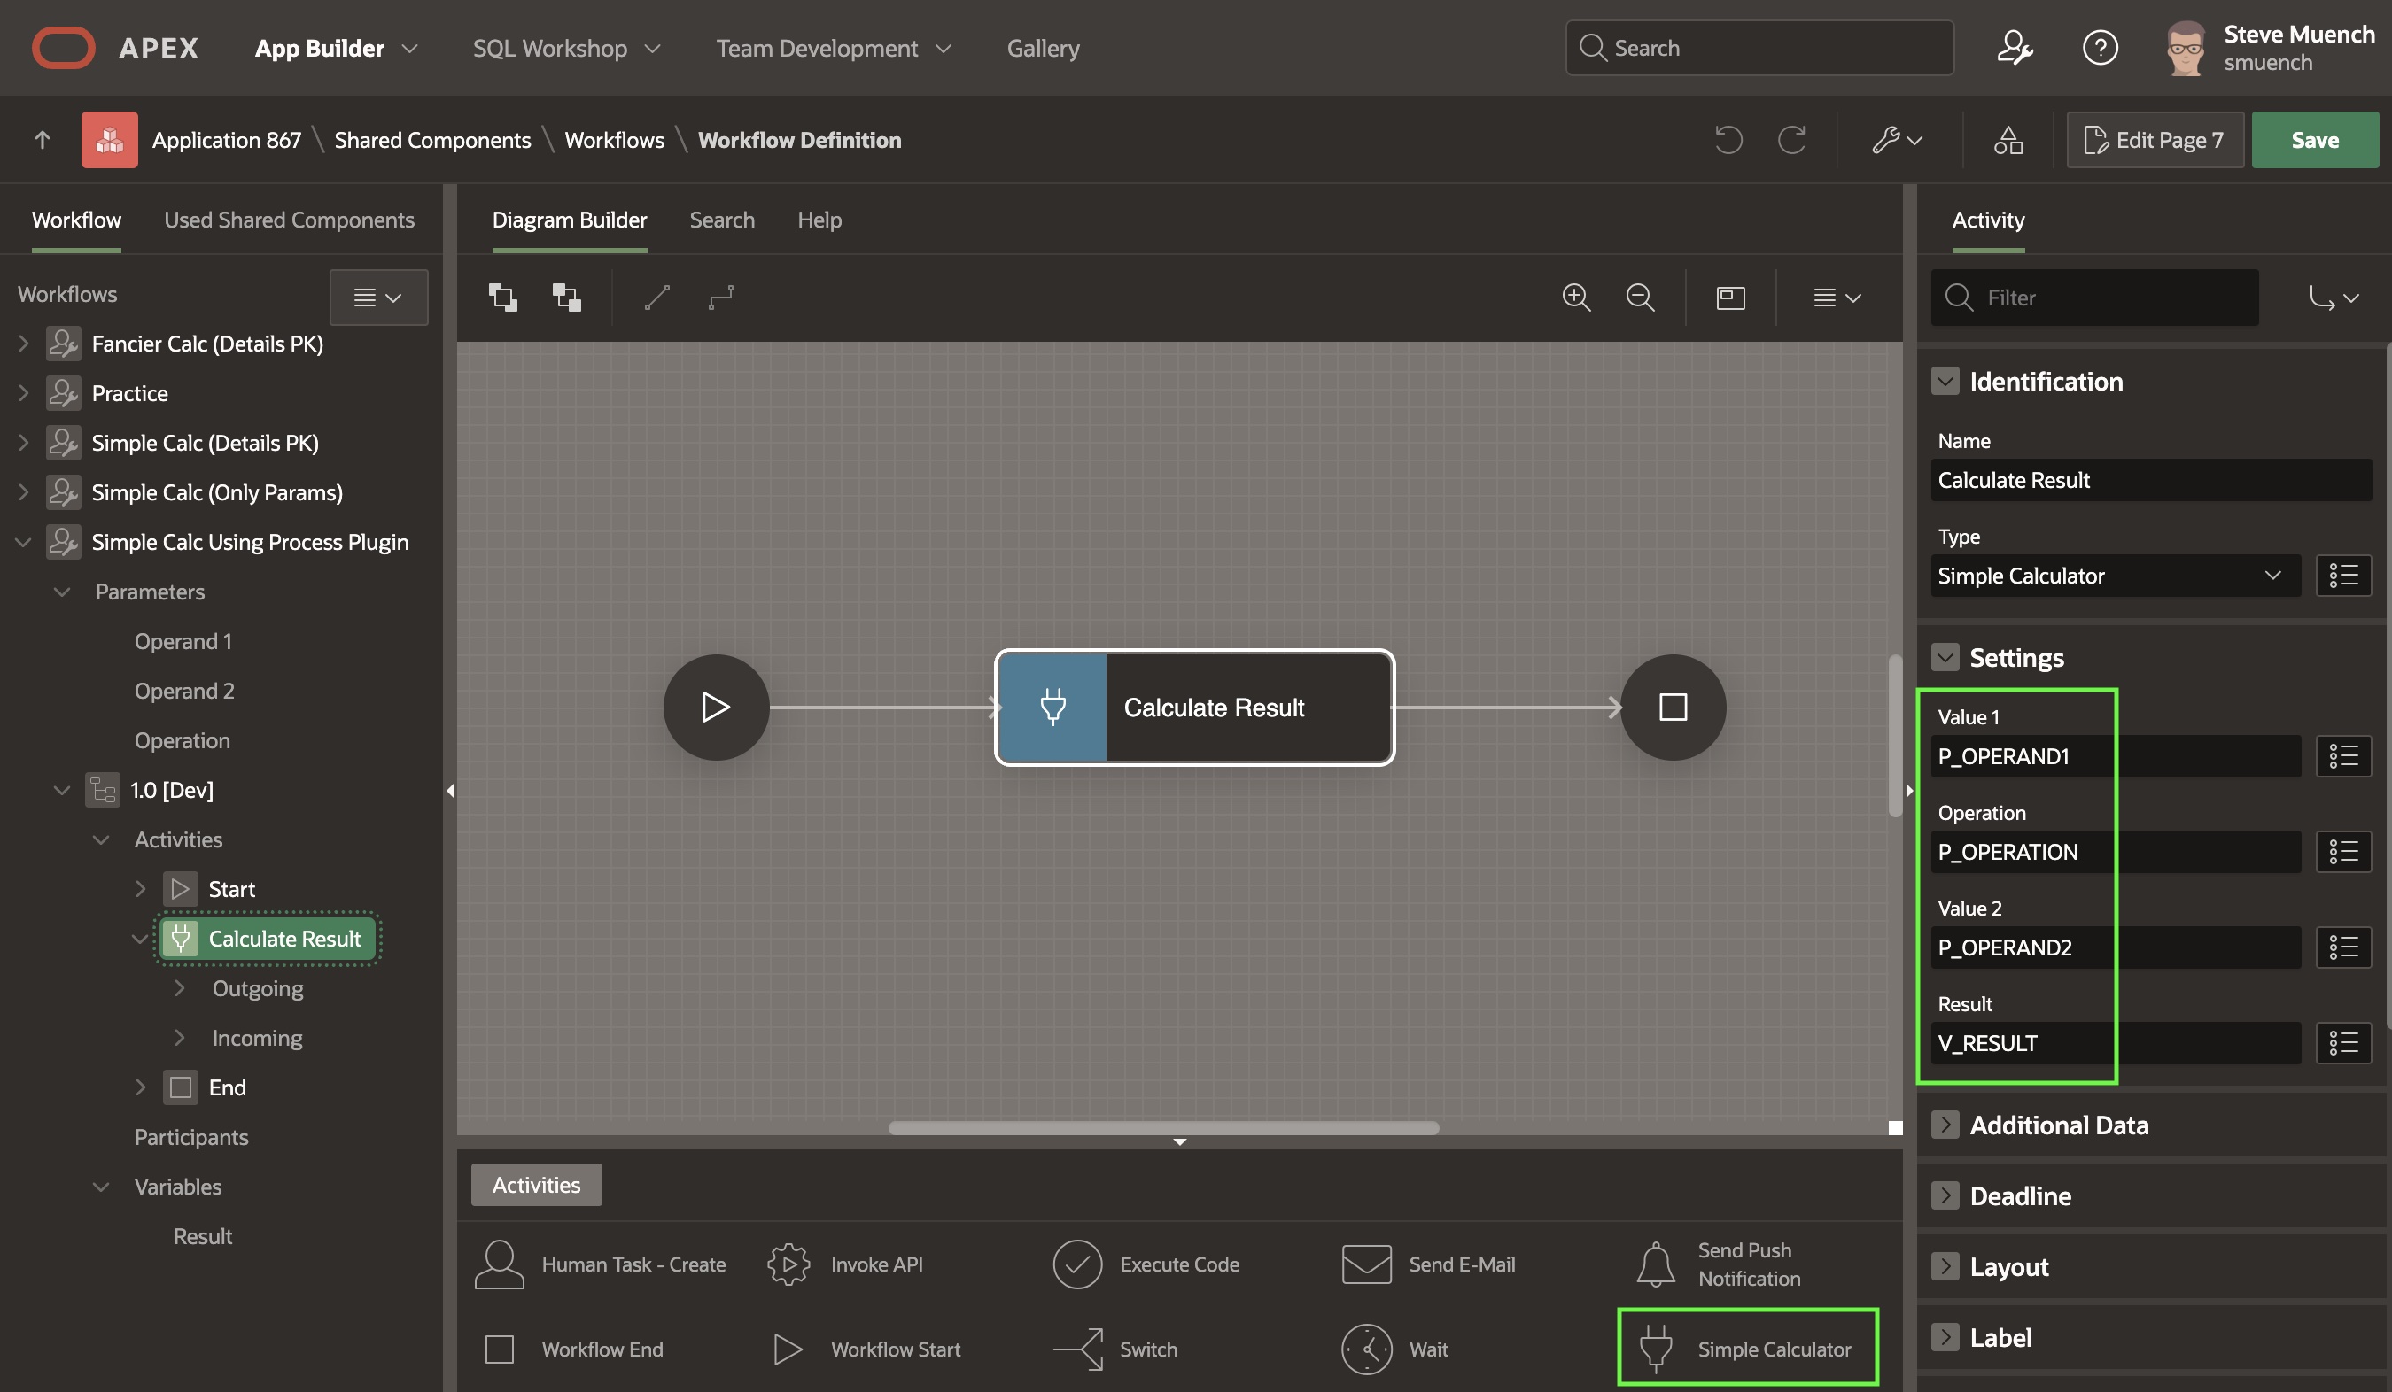The image size is (2392, 1392).
Task: Select the Wait activity clock icon
Action: point(1366,1349)
